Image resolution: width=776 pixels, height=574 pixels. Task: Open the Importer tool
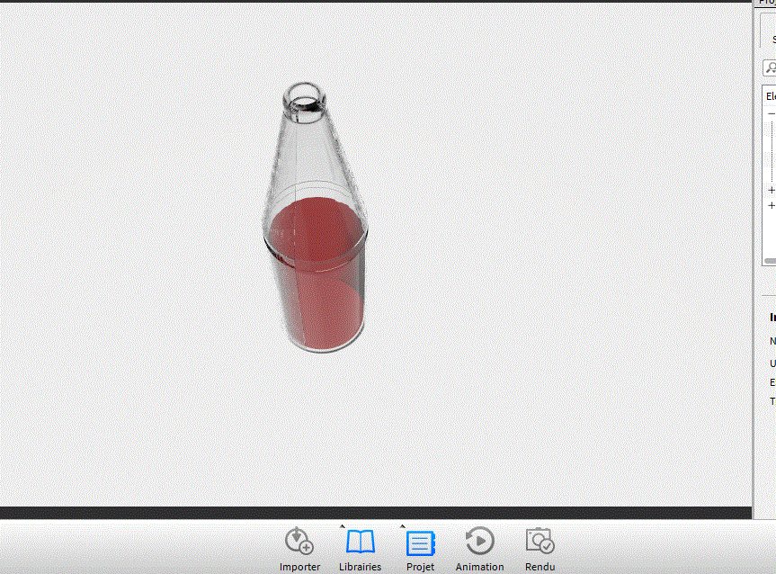click(299, 549)
